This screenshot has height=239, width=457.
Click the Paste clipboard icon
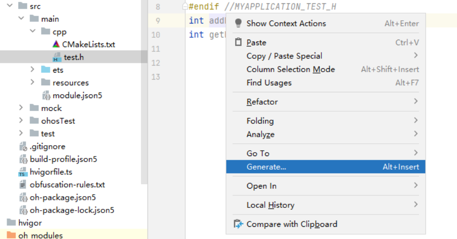(238, 42)
